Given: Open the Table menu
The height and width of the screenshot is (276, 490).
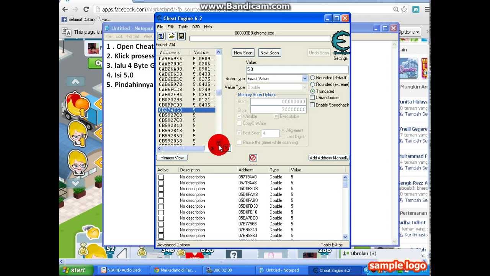Looking at the screenshot, I should click(183, 27).
